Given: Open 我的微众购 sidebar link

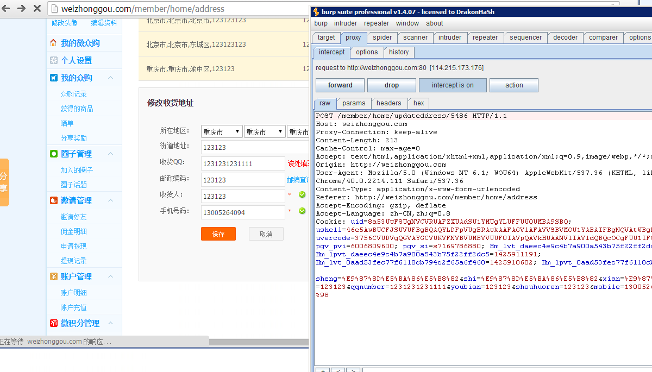Looking at the screenshot, I should coord(80,43).
